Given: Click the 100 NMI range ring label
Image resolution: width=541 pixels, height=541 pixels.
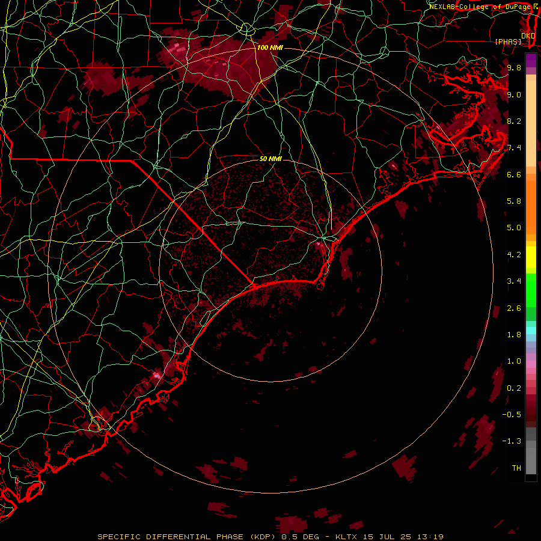Looking at the screenshot, I should point(270,47).
